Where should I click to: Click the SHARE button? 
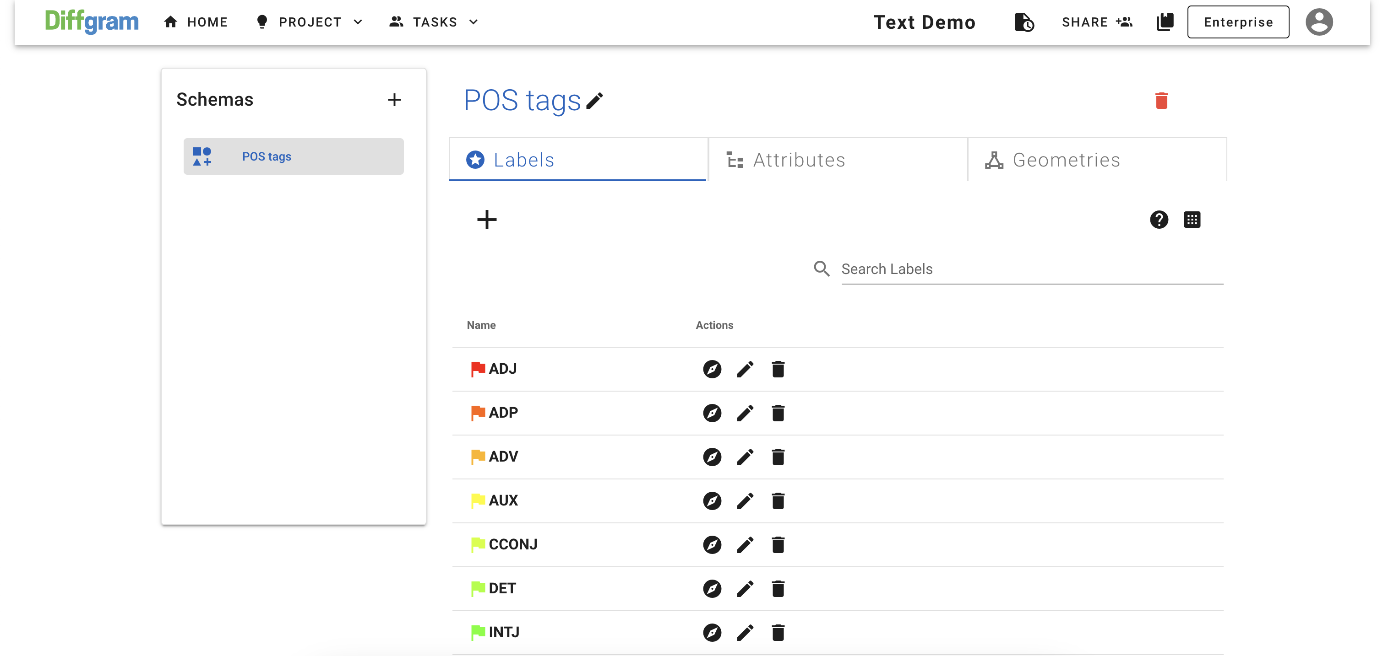click(x=1096, y=22)
